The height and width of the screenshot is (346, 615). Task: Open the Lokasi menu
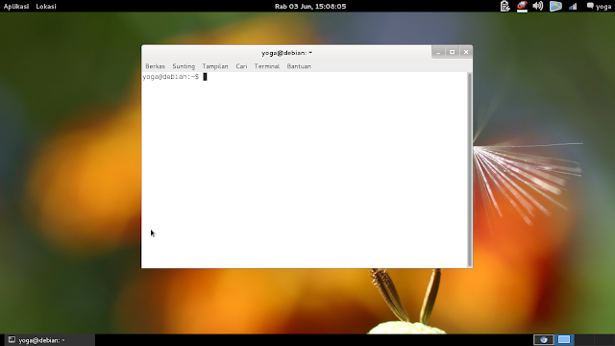point(46,7)
